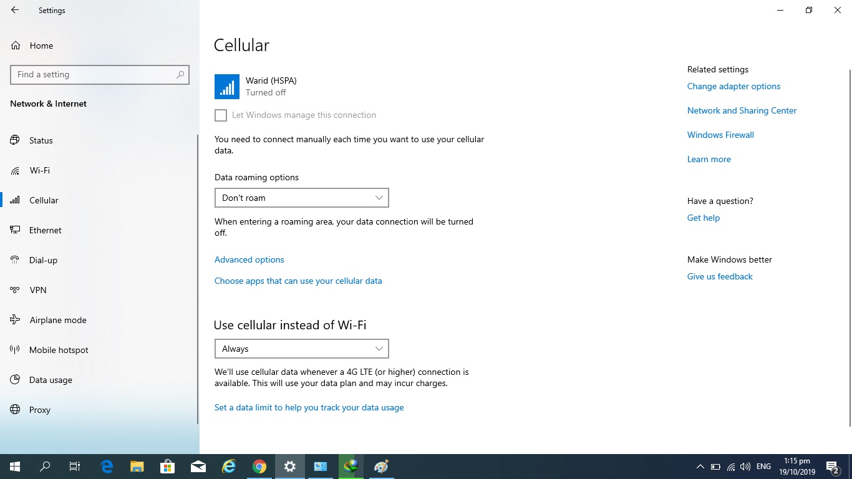Screen dimensions: 852x479
Task: Show hidden system tray icons chevron
Action: pyautogui.click(x=700, y=467)
